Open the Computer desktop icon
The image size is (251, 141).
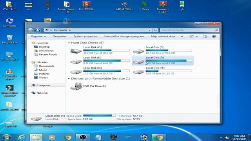click(x=9, y=23)
